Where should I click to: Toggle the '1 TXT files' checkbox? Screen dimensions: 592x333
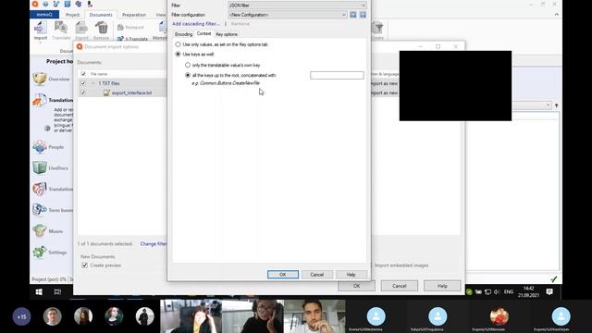pyautogui.click(x=83, y=83)
